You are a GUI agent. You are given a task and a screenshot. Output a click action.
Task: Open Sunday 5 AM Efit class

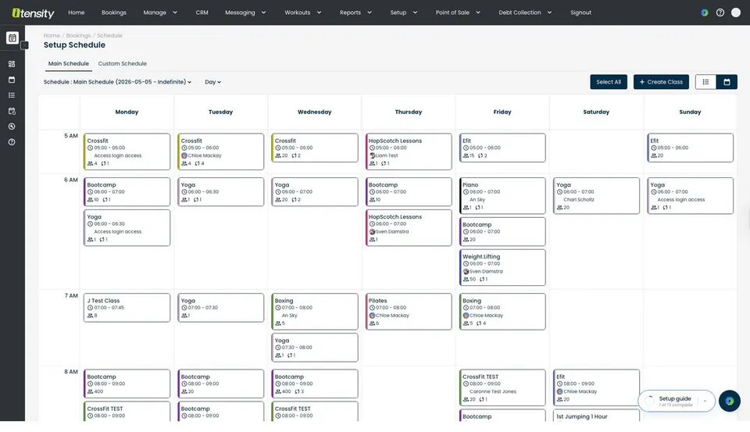690,148
